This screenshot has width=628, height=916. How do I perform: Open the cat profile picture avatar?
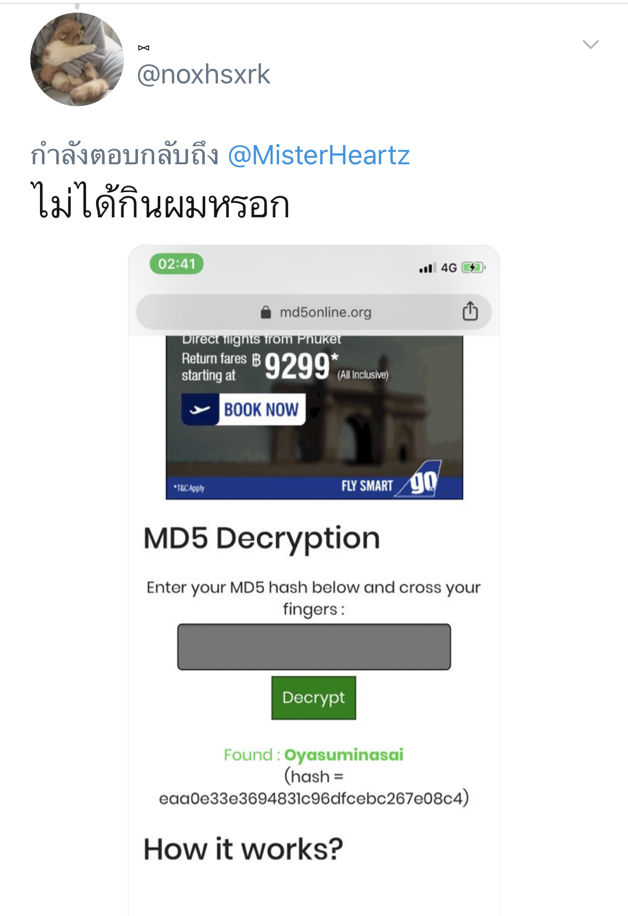77,59
